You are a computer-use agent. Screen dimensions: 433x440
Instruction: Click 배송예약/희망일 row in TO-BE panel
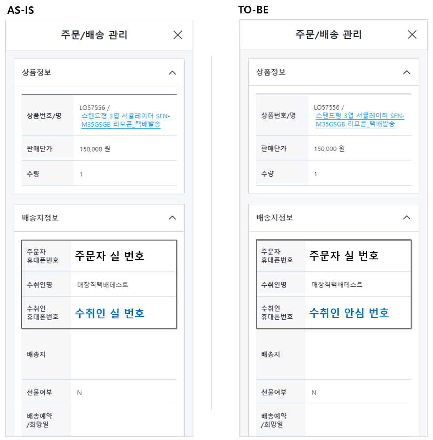334,420
